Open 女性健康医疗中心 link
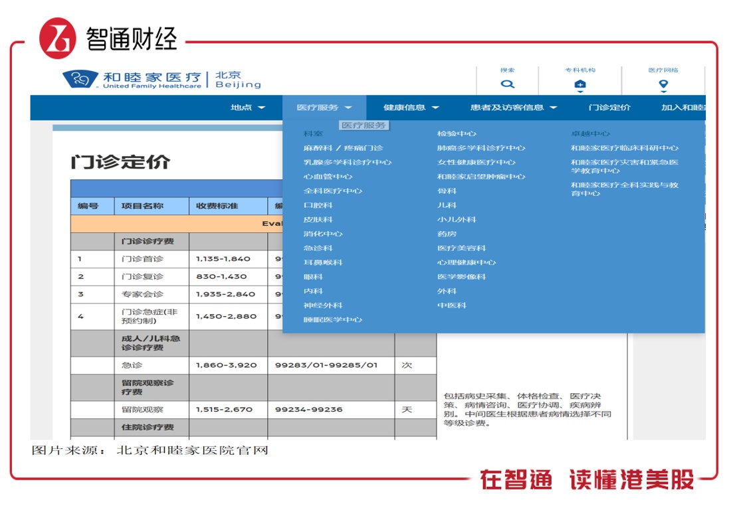This screenshot has width=735, height=514. coord(476,163)
